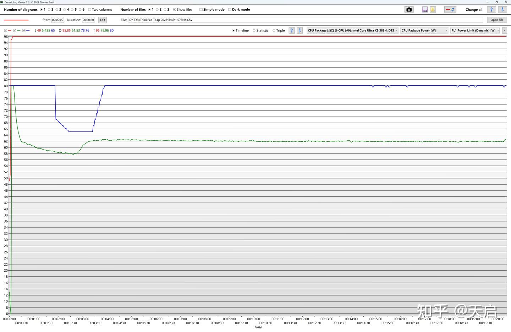This screenshot has width=511, height=332.
Task: Toggle the blue series visibility checkbox
Action: 24,30
